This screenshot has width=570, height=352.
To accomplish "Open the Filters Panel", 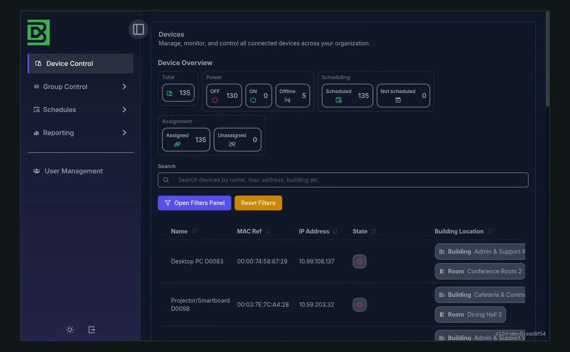I will (x=194, y=203).
